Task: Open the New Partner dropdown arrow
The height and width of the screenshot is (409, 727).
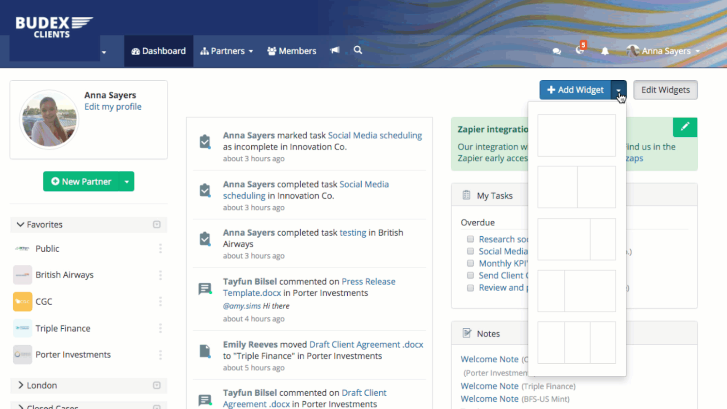Action: tap(127, 182)
